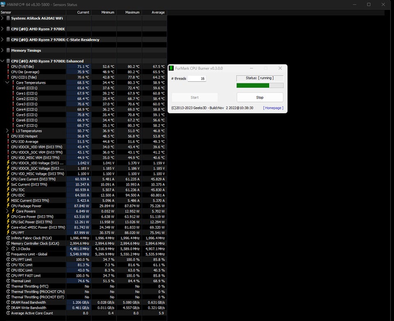This screenshot has height=321, width=394.
Task: Click clock icon next to Infinity Fabric Clock
Action: [8, 238]
